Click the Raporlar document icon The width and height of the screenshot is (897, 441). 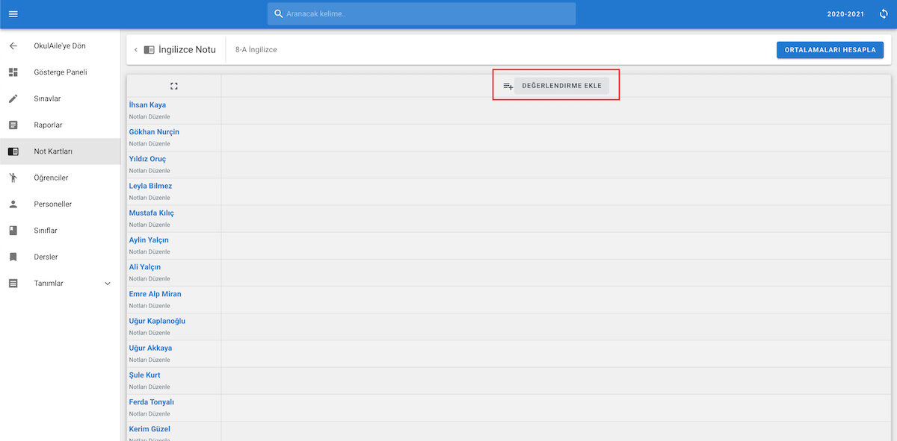click(13, 125)
